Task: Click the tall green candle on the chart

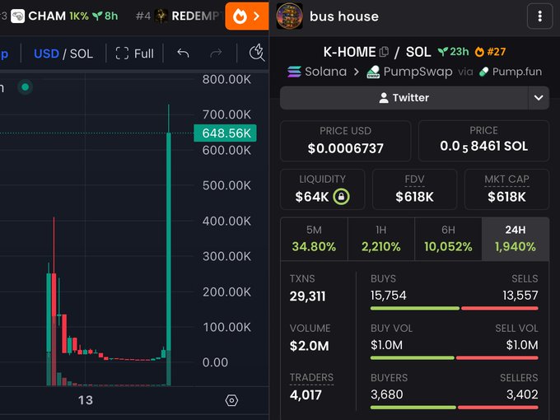Action: [x=169, y=243]
